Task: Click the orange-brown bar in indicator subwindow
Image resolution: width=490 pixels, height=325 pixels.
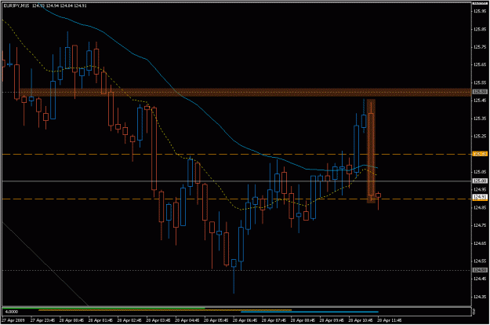Action: (x=165, y=310)
